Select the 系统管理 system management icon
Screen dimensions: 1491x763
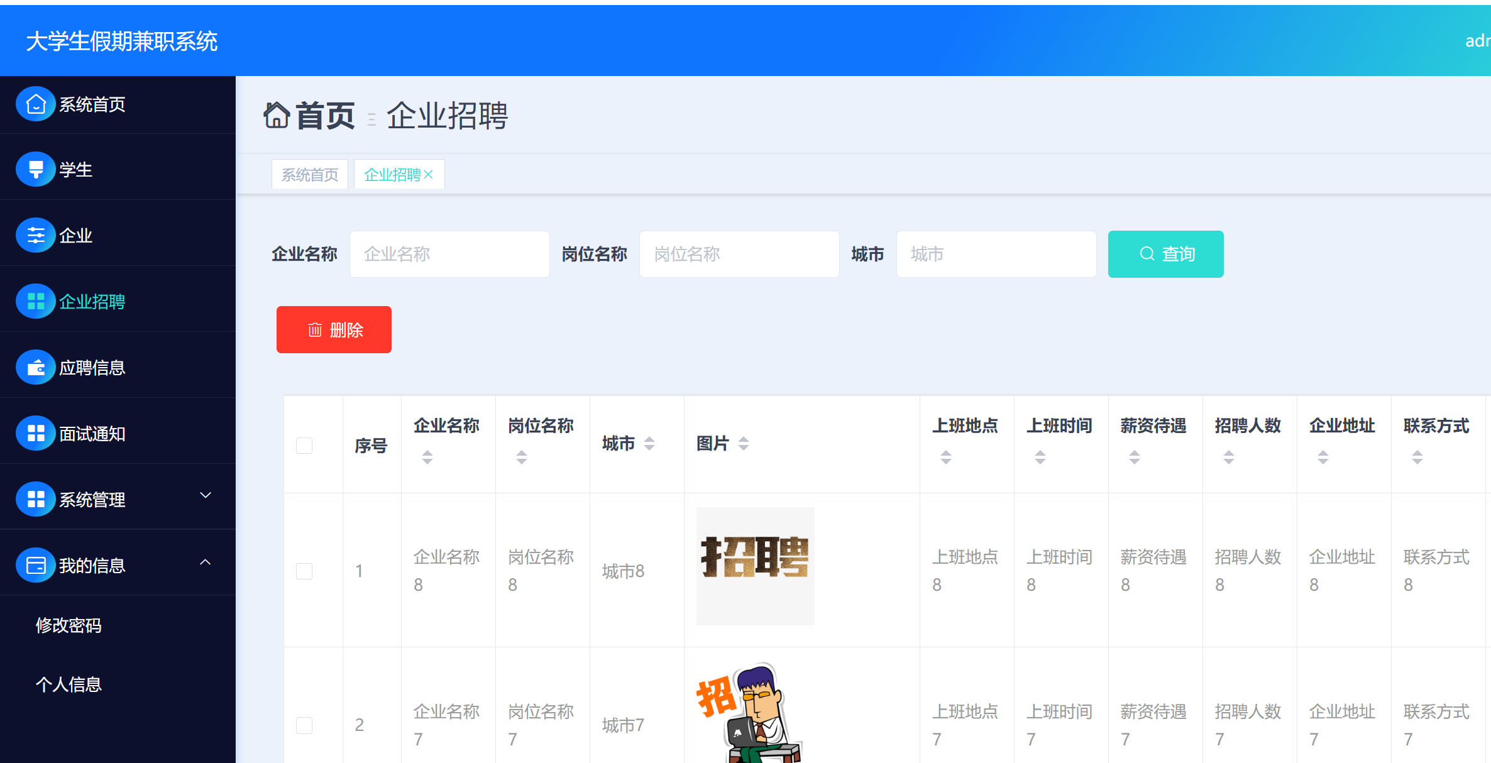coord(36,499)
